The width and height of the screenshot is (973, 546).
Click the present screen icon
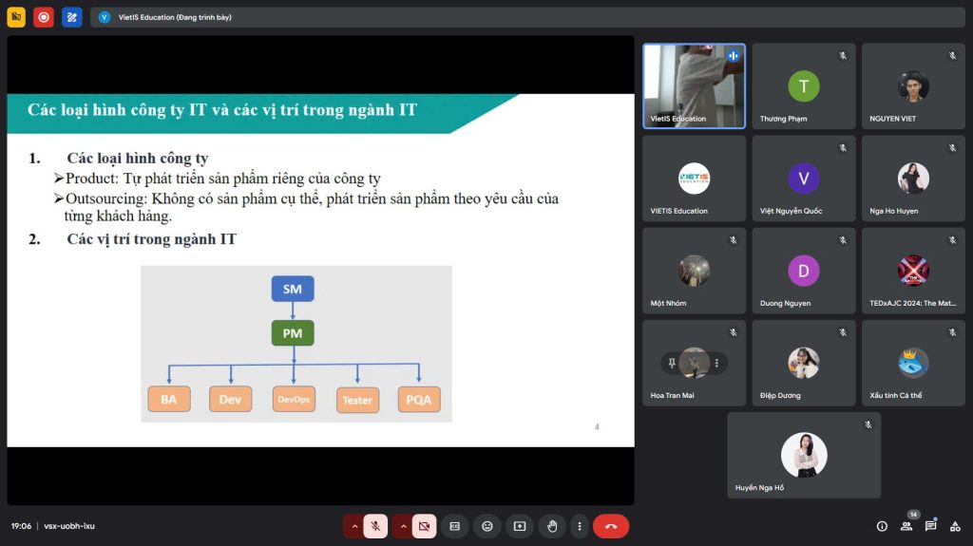point(520,526)
